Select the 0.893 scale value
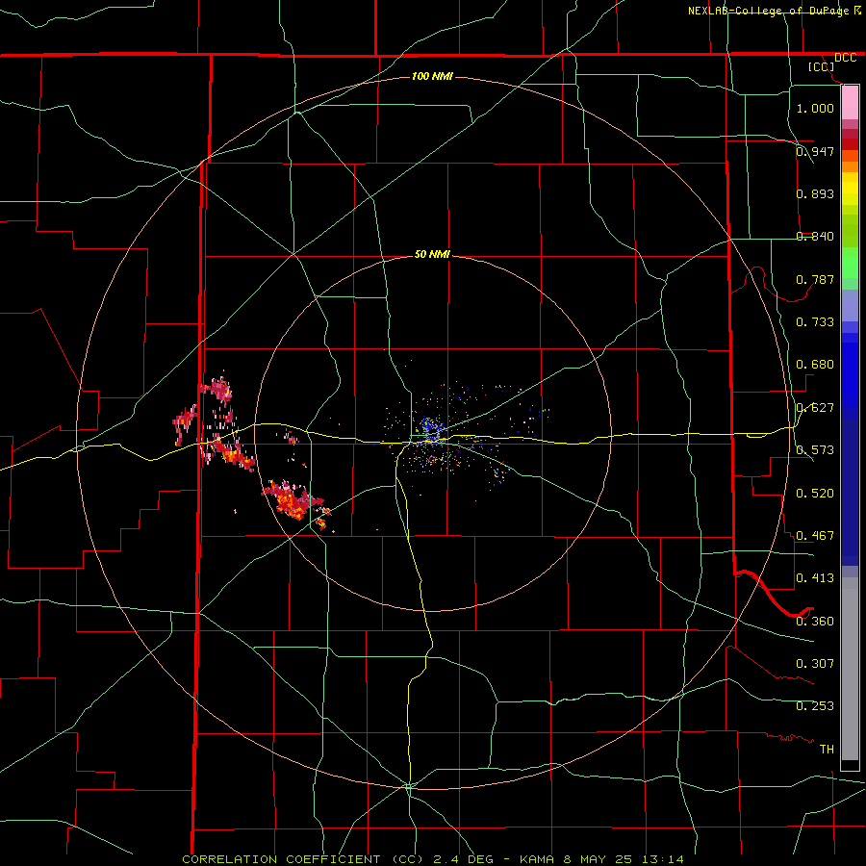 815,193
